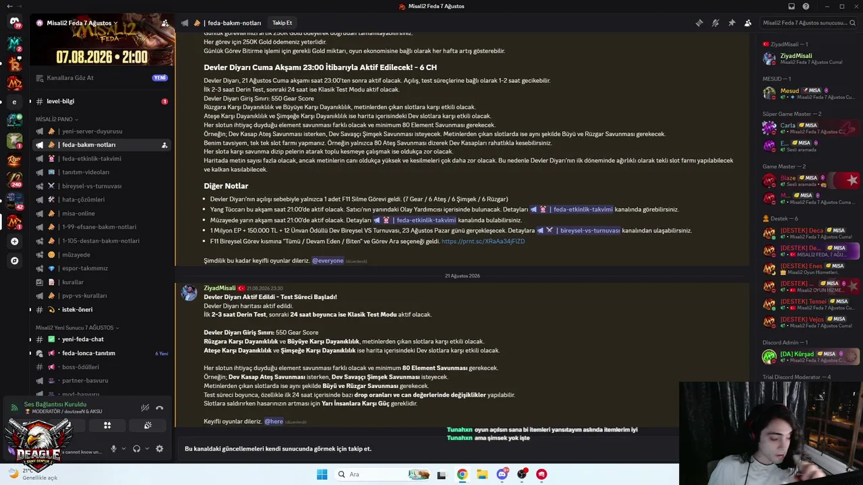Open Discord help icon

pyautogui.click(x=806, y=6)
